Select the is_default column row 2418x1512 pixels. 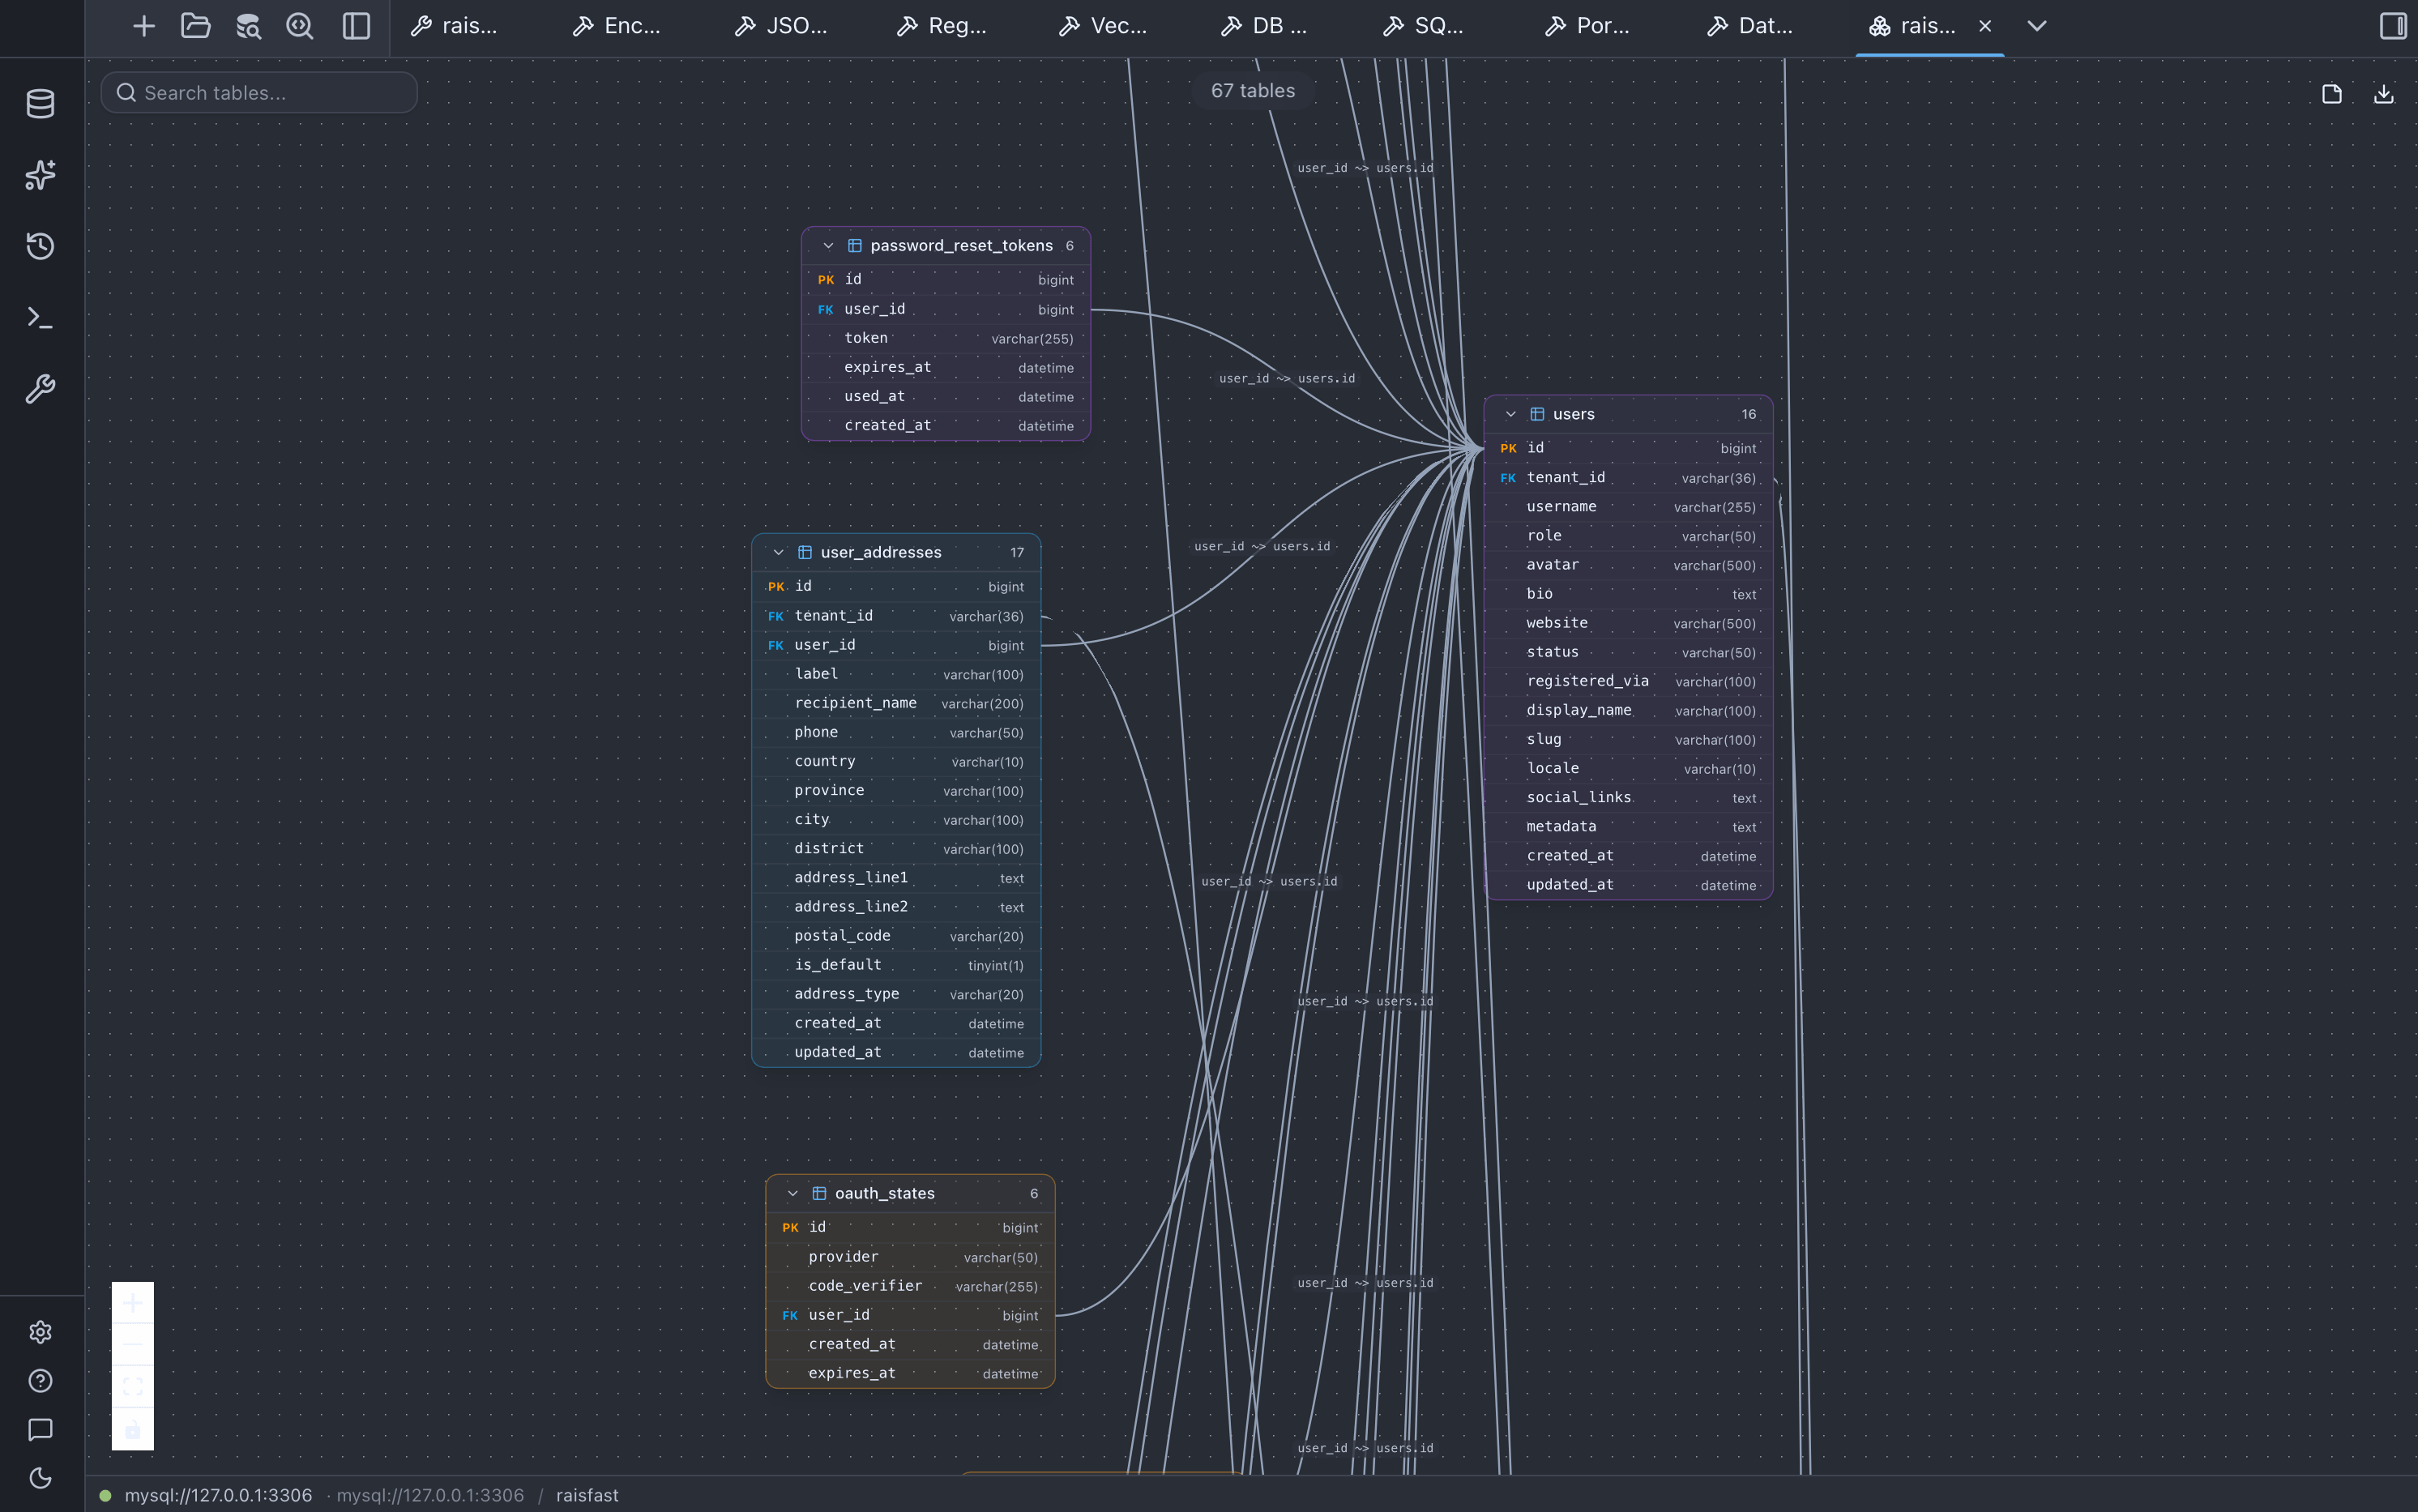(x=896, y=966)
